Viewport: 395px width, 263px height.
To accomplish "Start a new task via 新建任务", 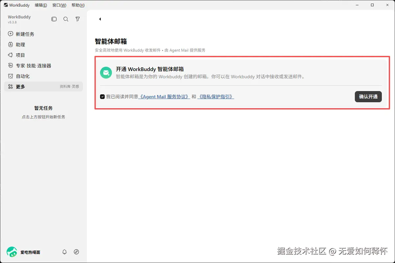I will coord(43,34).
